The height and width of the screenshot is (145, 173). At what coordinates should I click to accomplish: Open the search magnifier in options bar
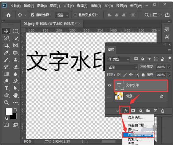pyautogui.click(x=146, y=15)
